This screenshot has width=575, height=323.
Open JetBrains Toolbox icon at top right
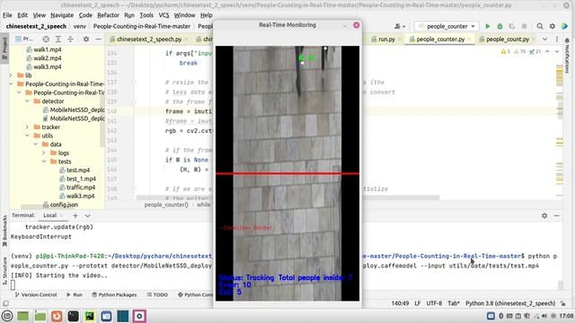pos(565,26)
